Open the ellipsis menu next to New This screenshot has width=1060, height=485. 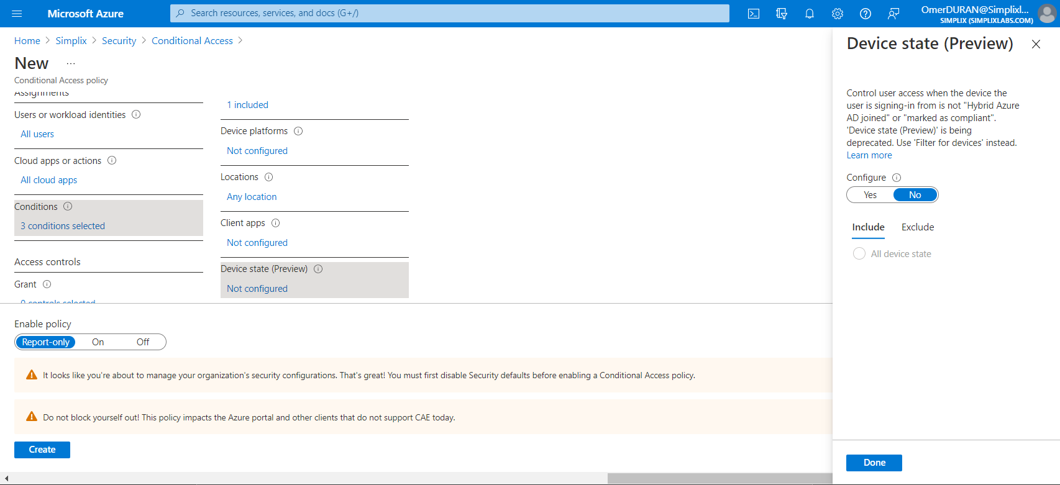click(71, 63)
